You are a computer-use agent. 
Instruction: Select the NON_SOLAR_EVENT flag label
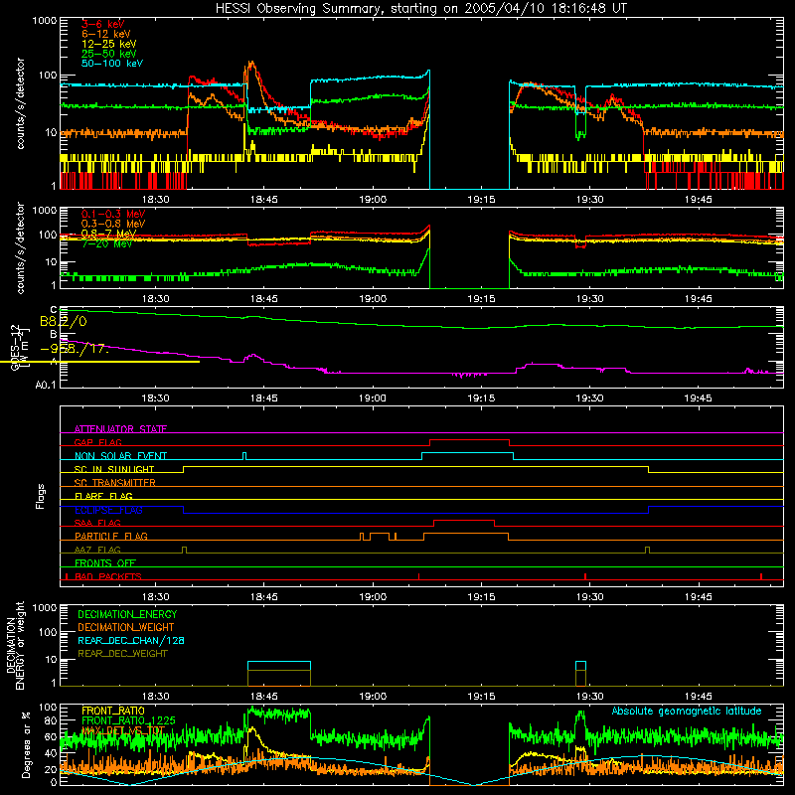click(120, 456)
